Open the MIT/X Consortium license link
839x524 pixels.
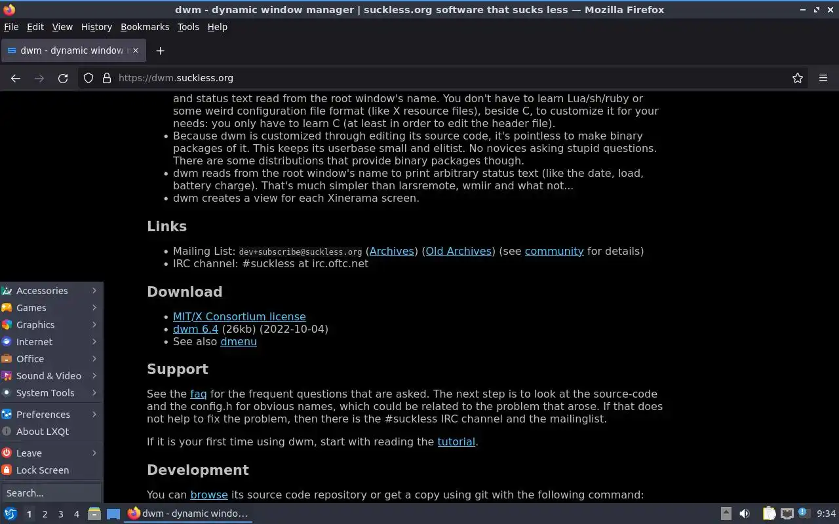pos(239,316)
